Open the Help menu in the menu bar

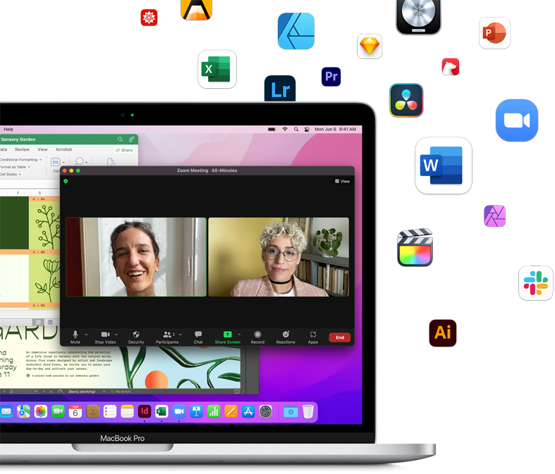click(x=8, y=130)
